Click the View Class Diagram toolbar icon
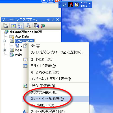The width and height of the screenshot is (113, 113). [28, 26]
